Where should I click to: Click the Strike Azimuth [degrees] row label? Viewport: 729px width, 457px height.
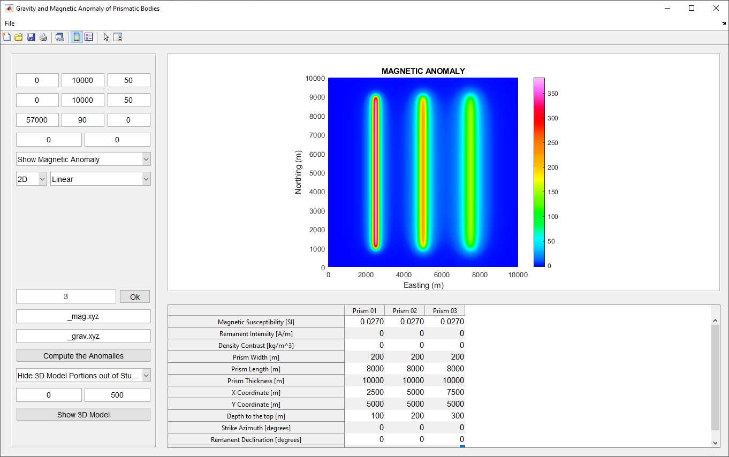[x=256, y=428]
